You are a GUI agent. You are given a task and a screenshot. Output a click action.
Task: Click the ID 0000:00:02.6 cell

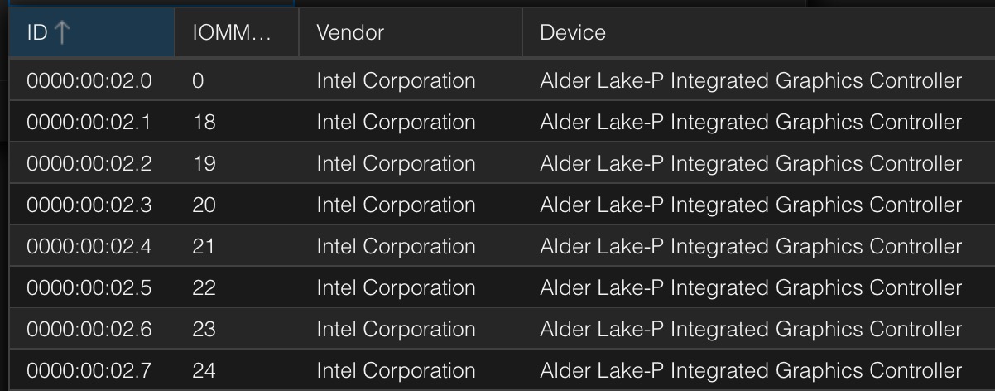[89, 329]
